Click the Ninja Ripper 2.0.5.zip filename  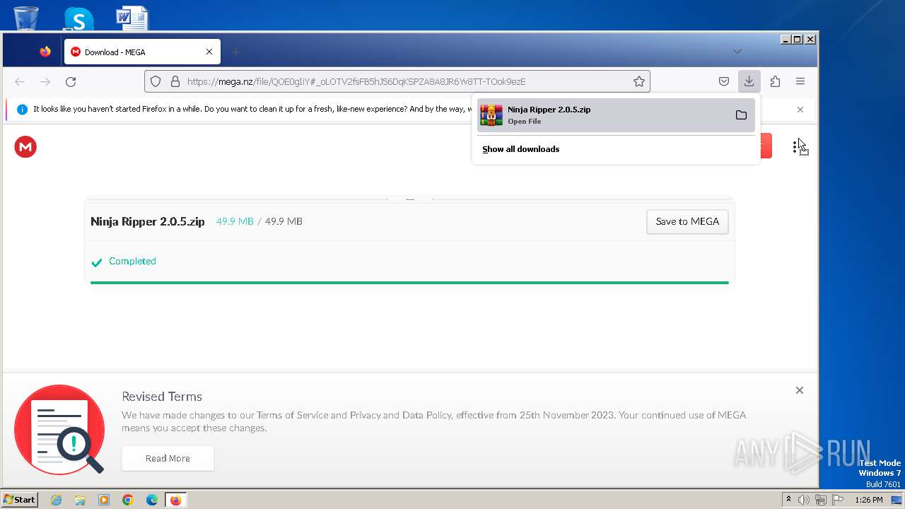tap(148, 221)
